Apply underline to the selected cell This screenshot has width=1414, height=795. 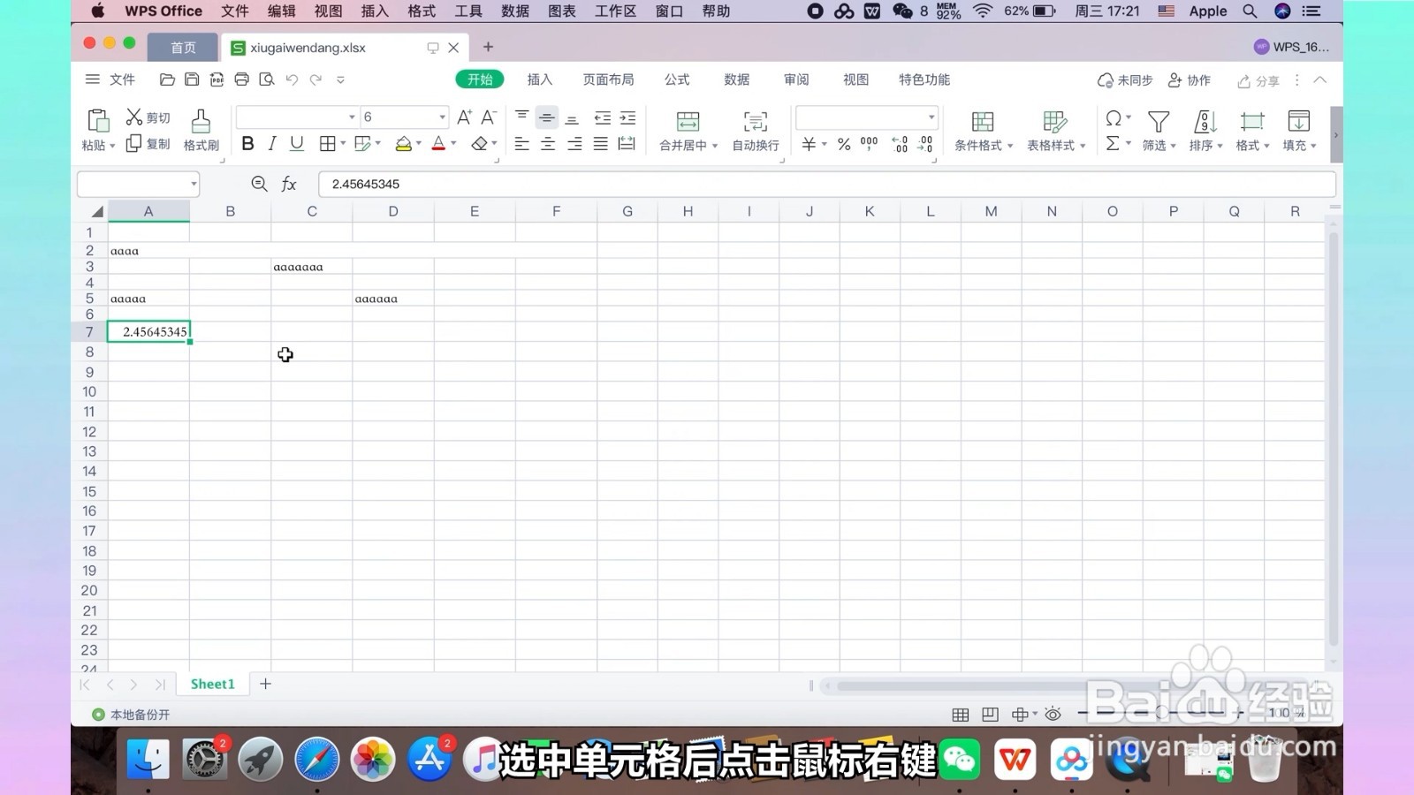297,143
